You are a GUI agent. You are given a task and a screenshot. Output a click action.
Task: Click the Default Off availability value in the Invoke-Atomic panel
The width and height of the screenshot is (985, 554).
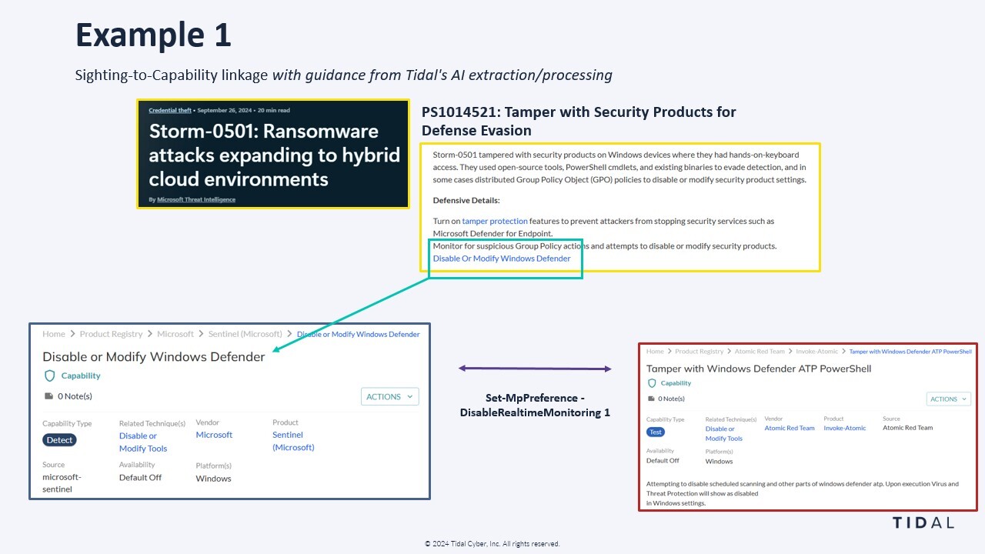[x=663, y=460]
